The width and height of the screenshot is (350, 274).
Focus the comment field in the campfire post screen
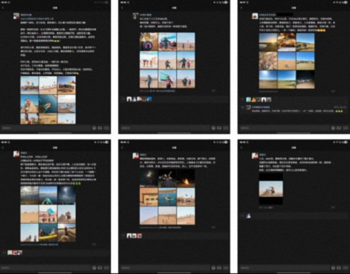click(165, 268)
